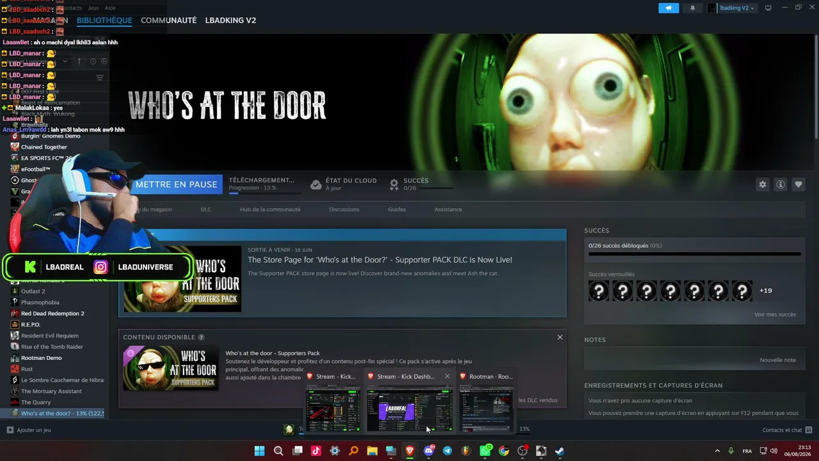Open Google Chrome from the taskbar
The image size is (819, 461).
tap(504, 451)
